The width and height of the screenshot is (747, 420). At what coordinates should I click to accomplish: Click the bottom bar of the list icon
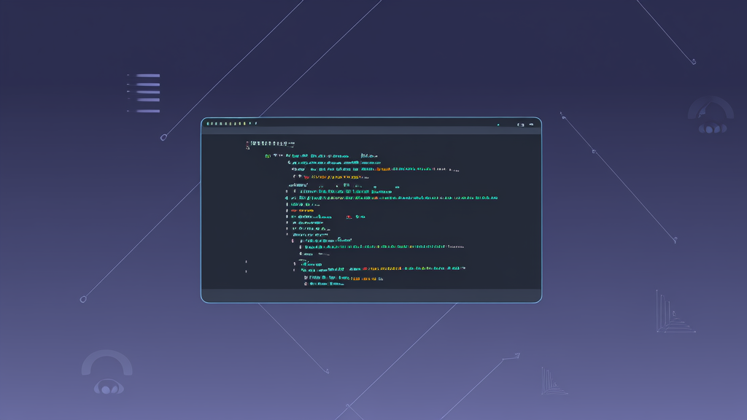(x=147, y=111)
